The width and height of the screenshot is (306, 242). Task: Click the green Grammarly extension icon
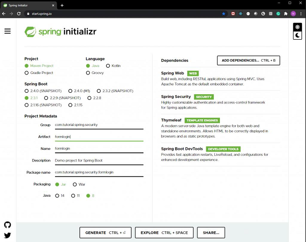tap(278, 14)
